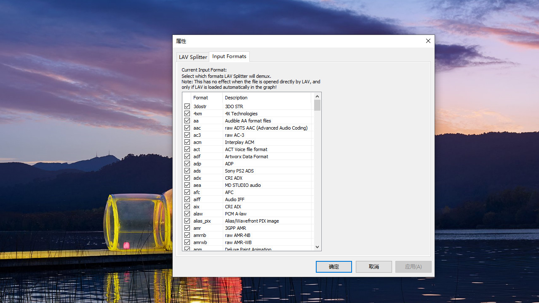Switch to the LAV Splitter tab

[x=193, y=57]
